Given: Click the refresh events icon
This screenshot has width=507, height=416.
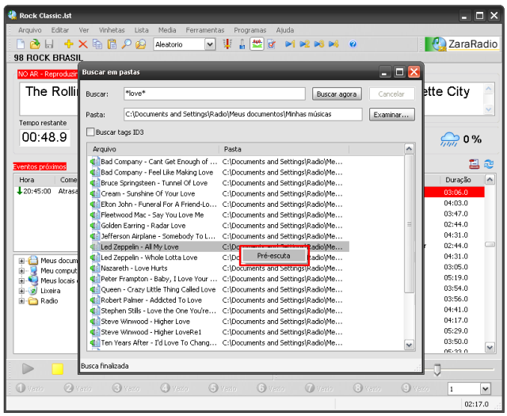Looking at the screenshot, I should tap(489, 164).
